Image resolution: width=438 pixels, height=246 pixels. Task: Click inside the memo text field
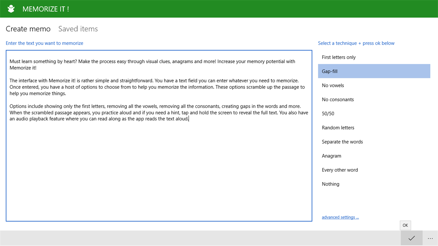[159, 136]
